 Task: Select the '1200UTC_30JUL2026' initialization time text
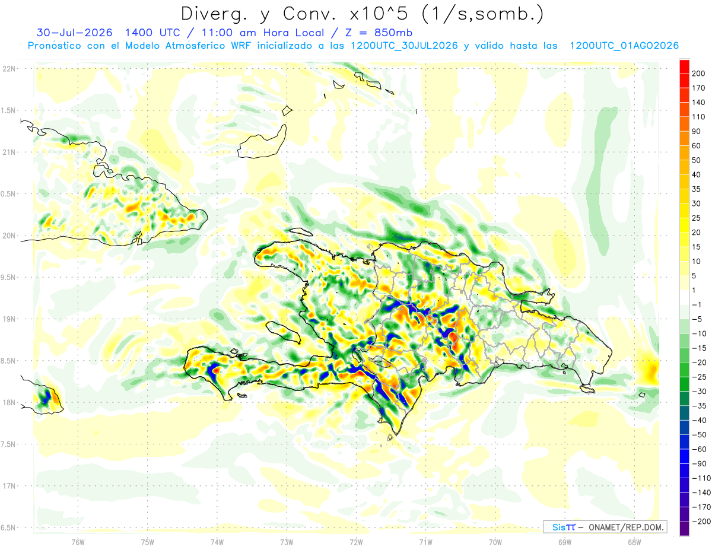[405, 46]
